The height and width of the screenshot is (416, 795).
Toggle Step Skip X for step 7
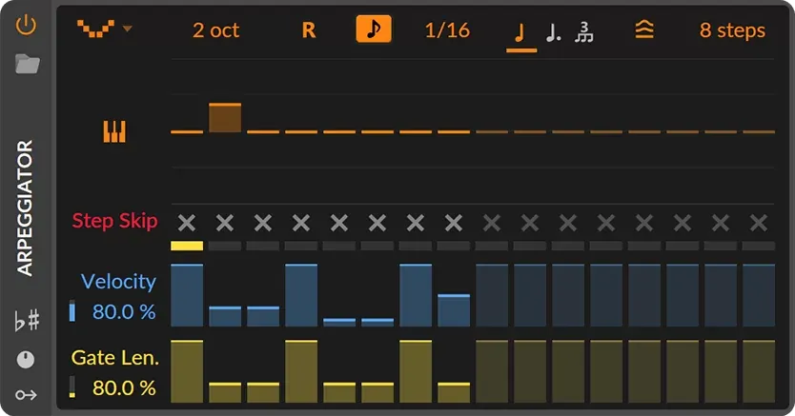pos(416,223)
